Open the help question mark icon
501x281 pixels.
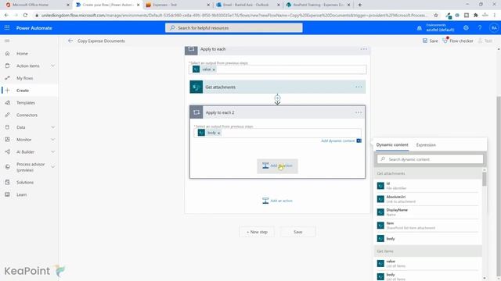click(480, 28)
